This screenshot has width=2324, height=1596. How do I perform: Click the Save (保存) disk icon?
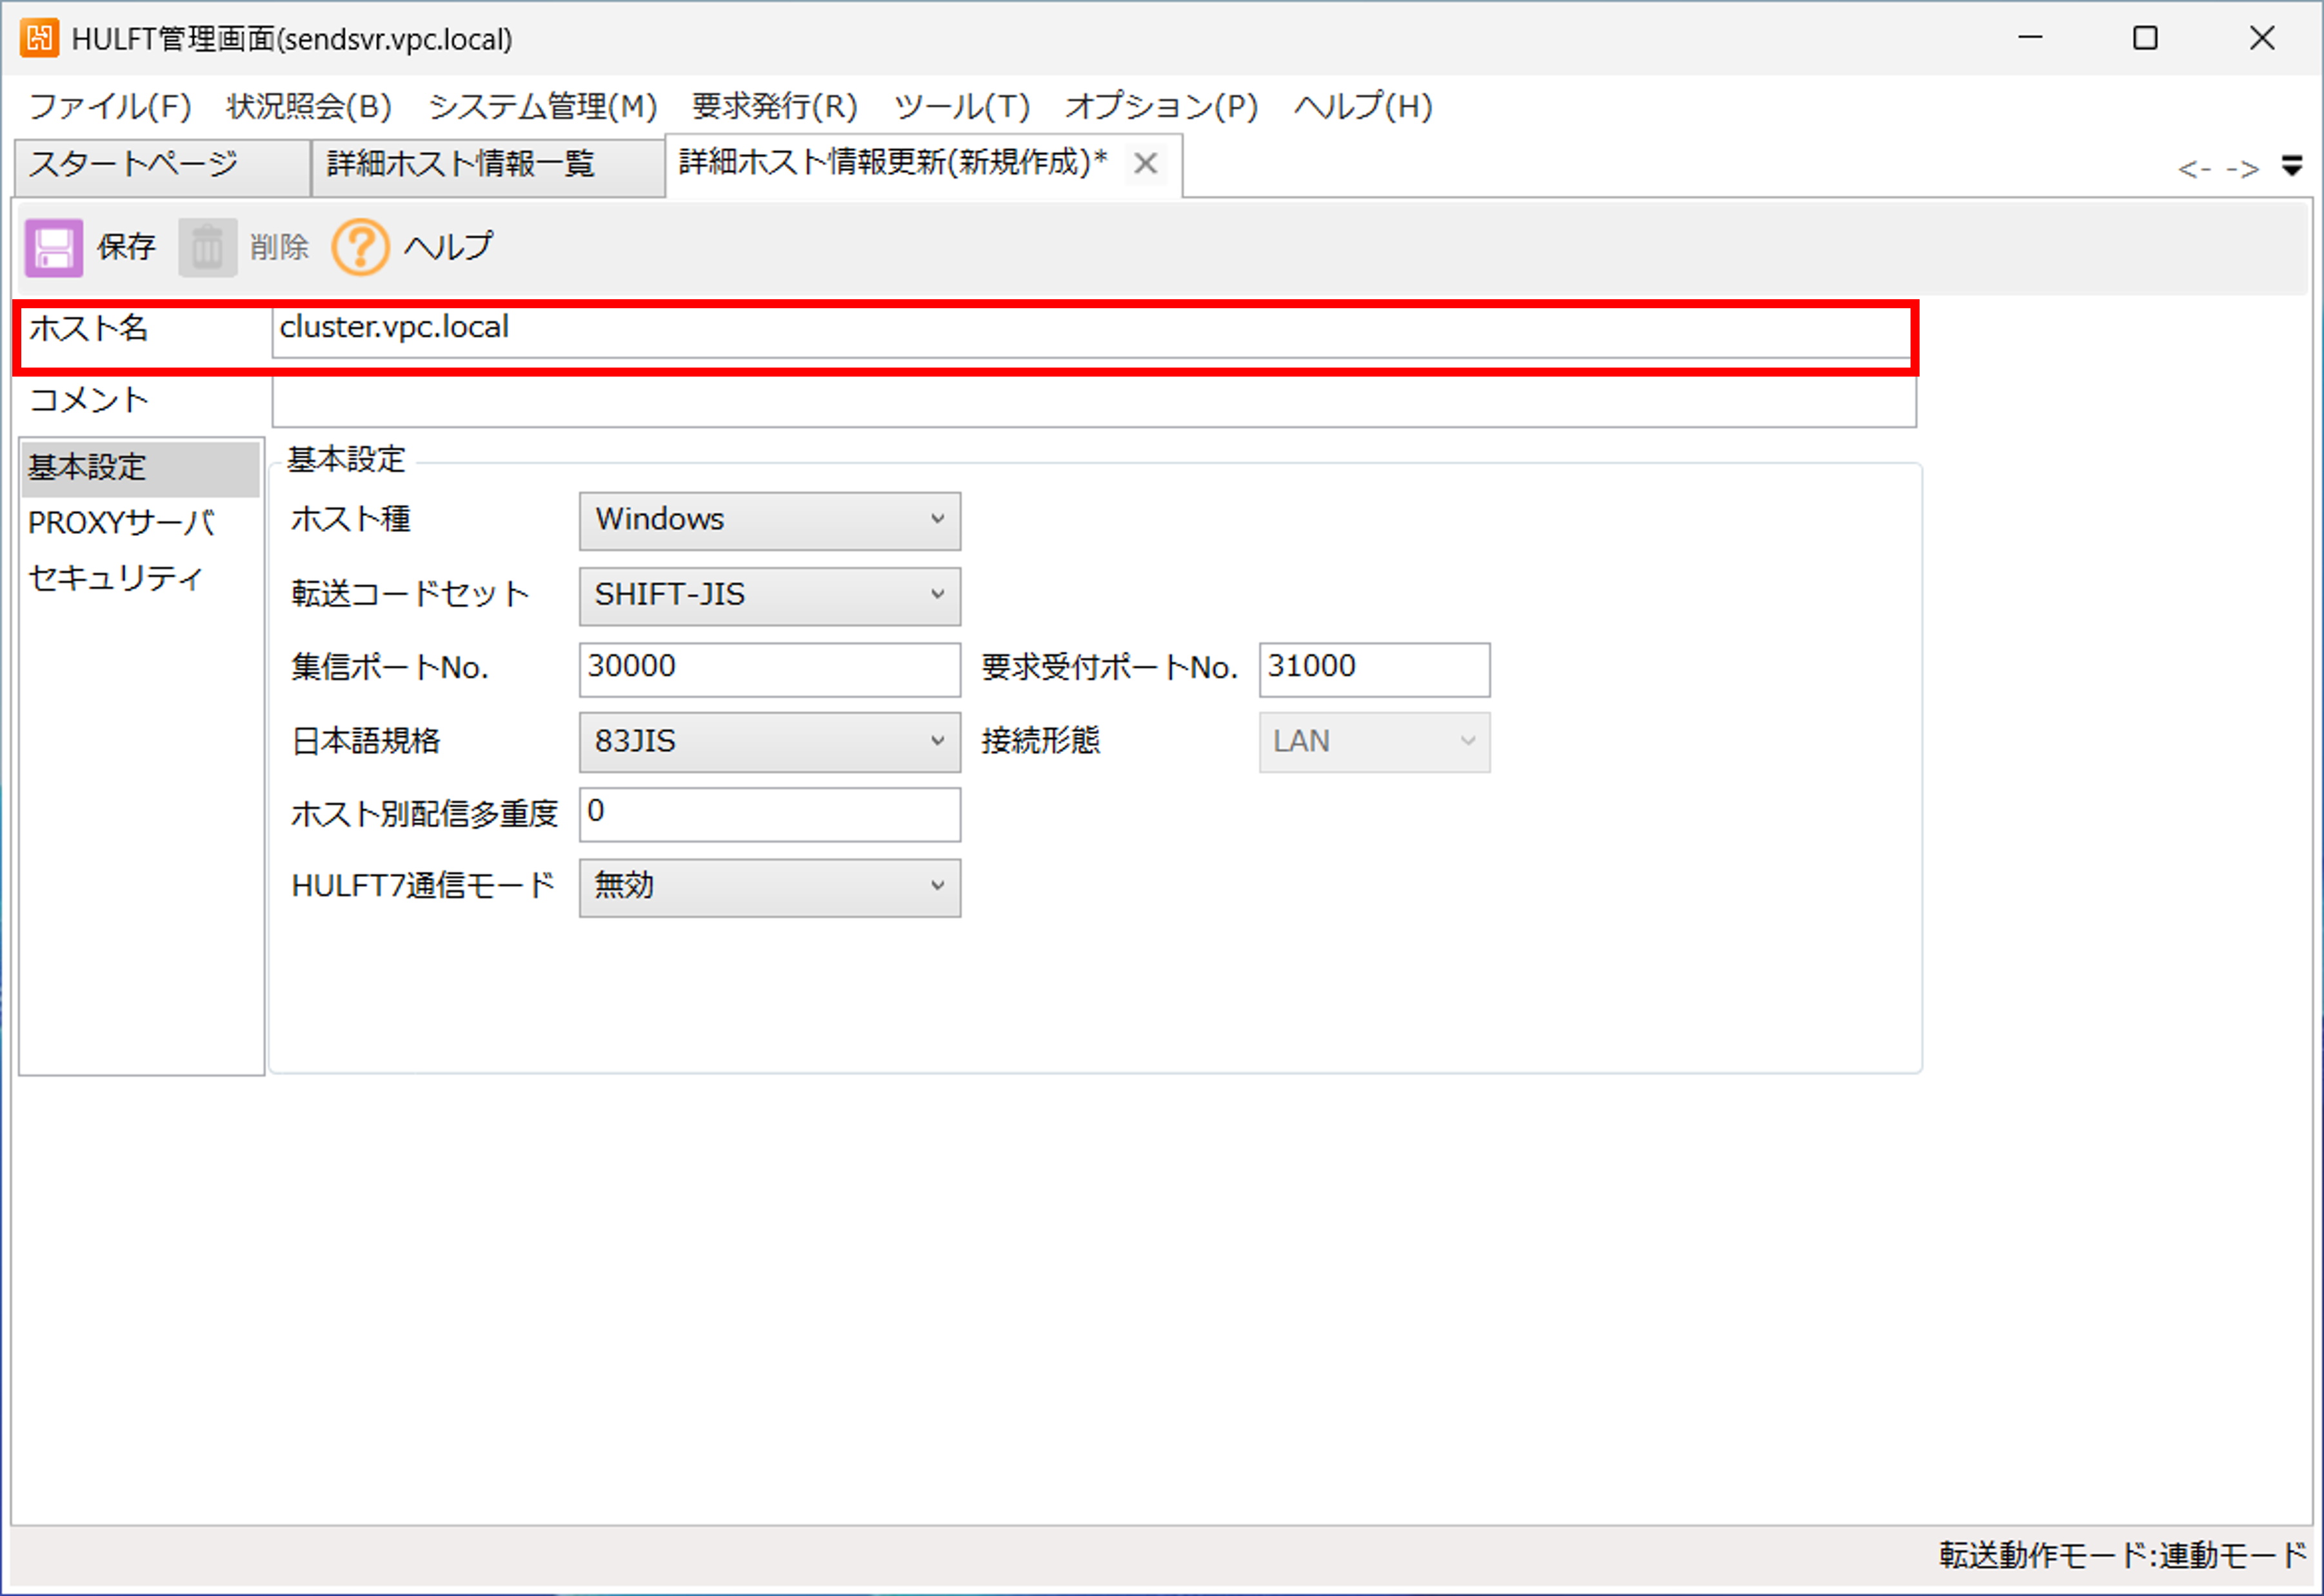click(x=53, y=247)
